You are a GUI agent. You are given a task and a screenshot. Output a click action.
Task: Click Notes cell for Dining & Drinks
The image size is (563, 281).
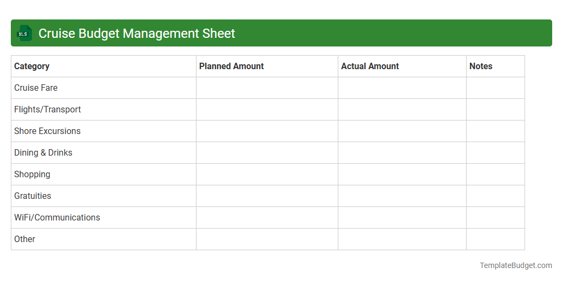[495, 153]
